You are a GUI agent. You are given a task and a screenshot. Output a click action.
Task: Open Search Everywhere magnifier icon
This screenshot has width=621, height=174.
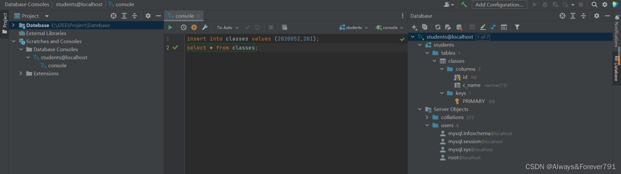click(x=594, y=4)
